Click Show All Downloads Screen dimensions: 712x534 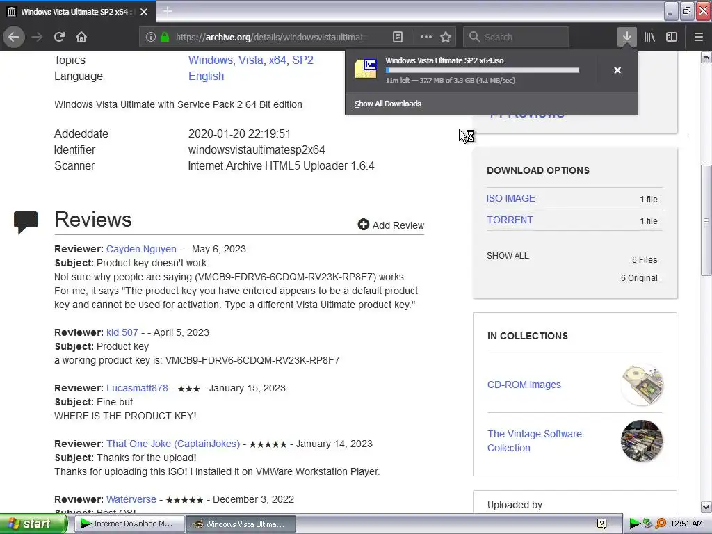tap(388, 104)
